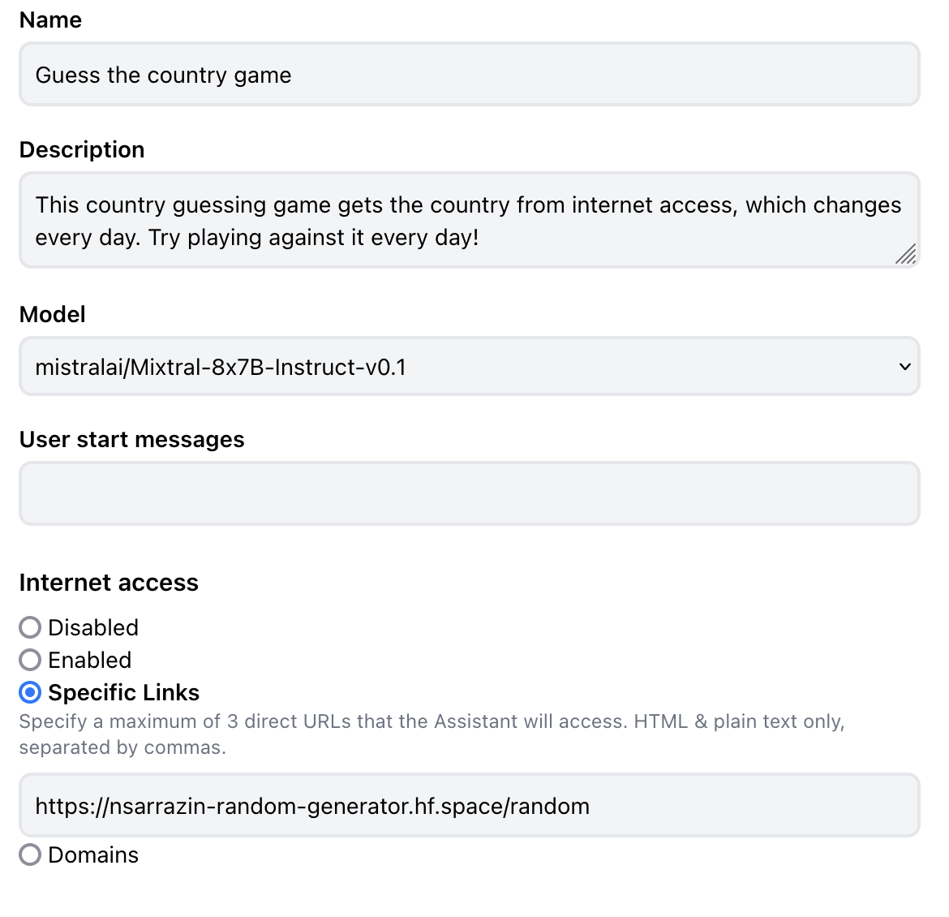
Task: Click the "Disabled" option label text
Action: point(93,627)
